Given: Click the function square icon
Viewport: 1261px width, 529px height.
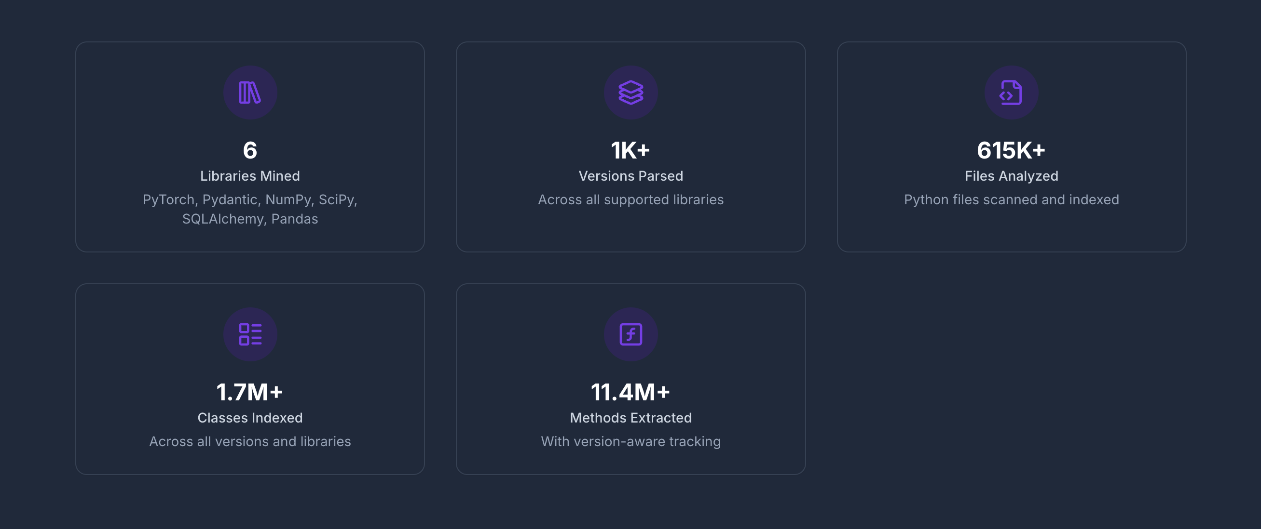Looking at the screenshot, I should tap(630, 334).
